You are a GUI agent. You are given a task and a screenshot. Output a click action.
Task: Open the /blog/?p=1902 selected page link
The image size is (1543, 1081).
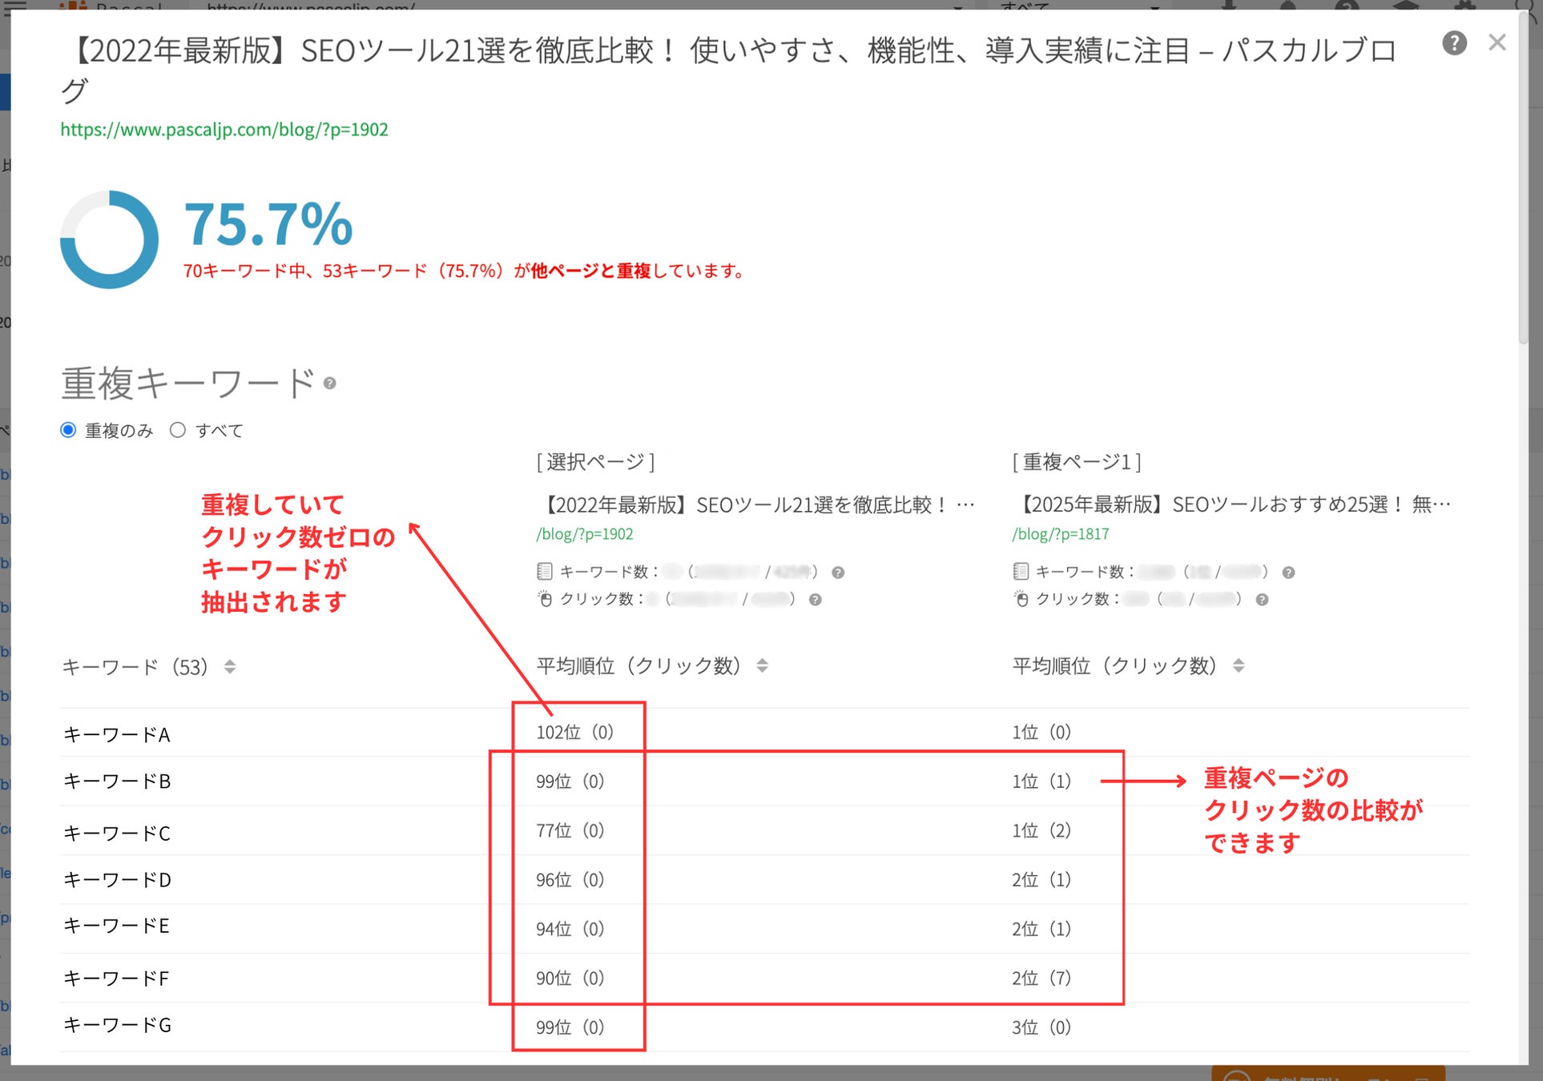[x=585, y=534]
